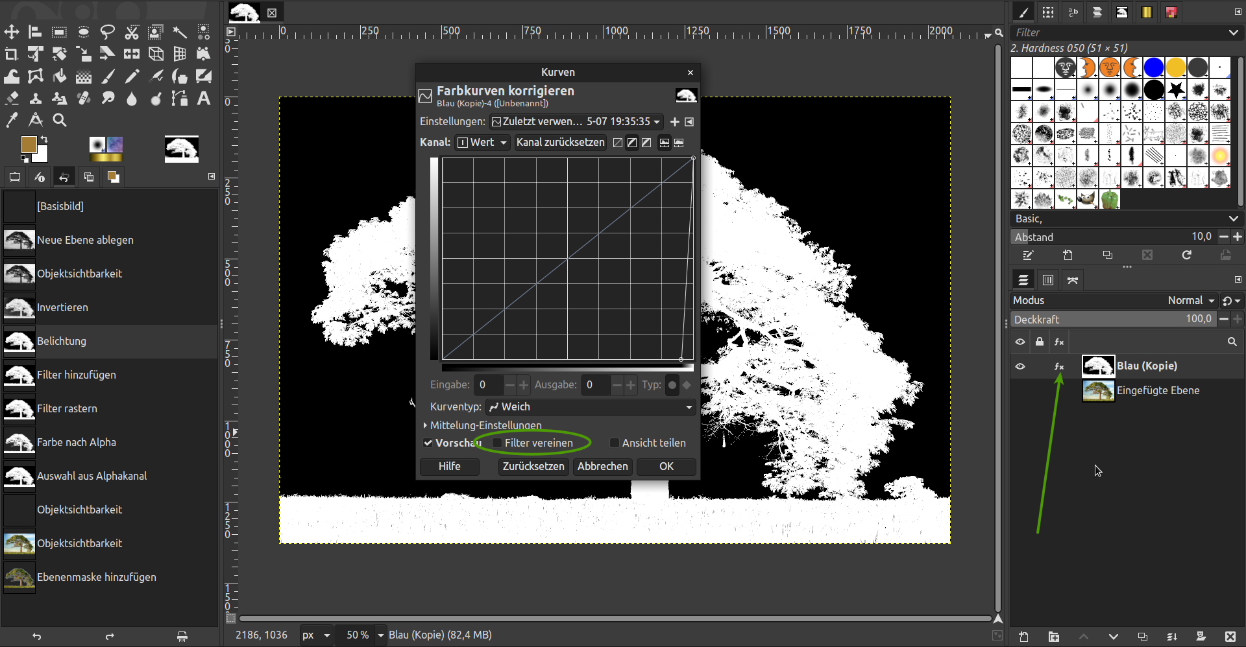Image resolution: width=1246 pixels, height=647 pixels.
Task: Select the Heal tool
Action: pos(84,99)
